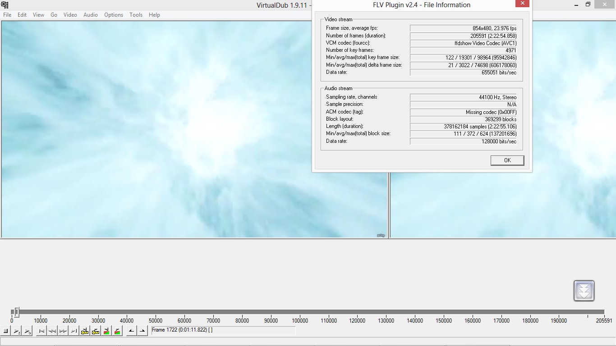Set selection start mark-in
616x346 pixels.
click(x=131, y=331)
